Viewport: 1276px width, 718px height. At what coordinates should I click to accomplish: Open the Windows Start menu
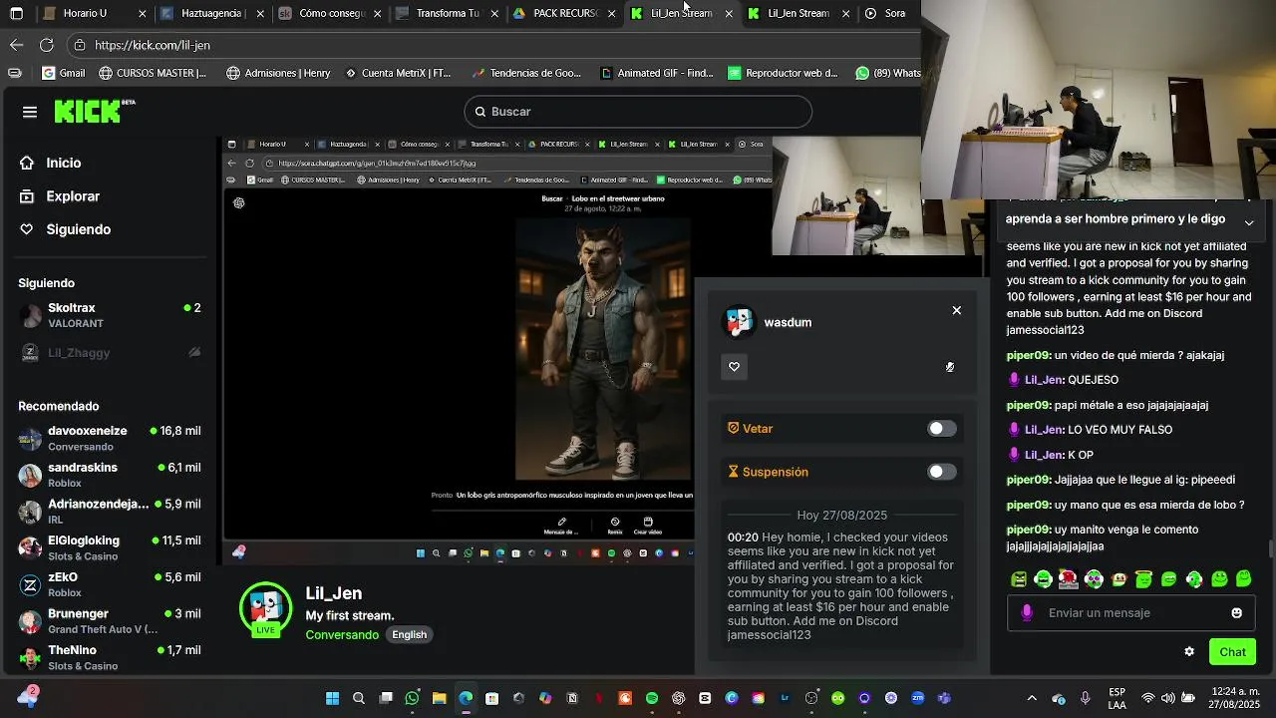[x=332, y=698]
